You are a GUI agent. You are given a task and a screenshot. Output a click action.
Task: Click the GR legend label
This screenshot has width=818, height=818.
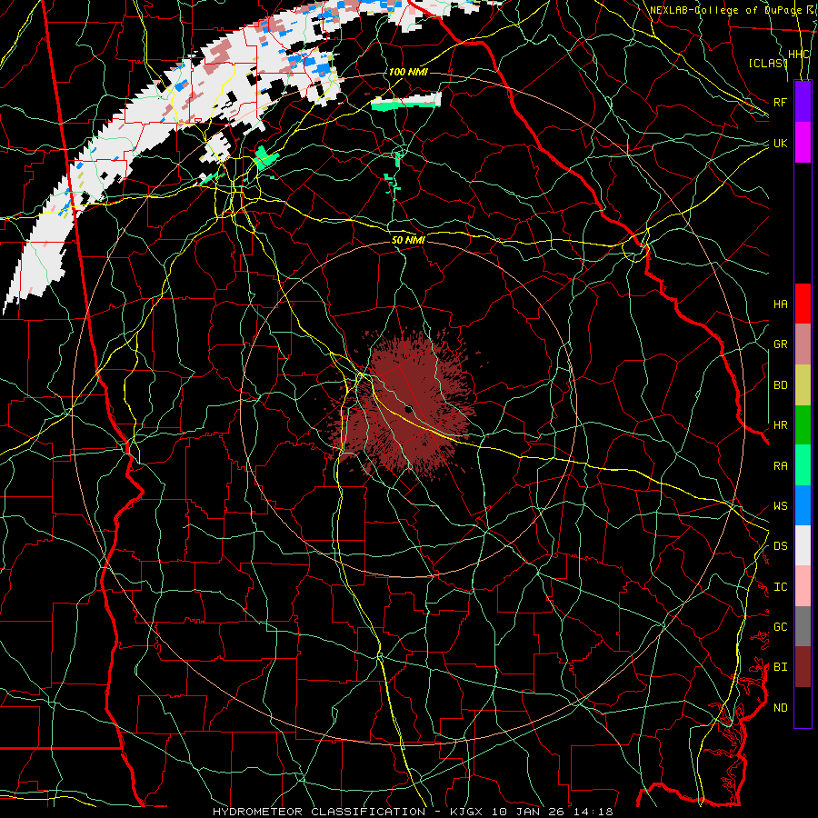[x=780, y=344]
